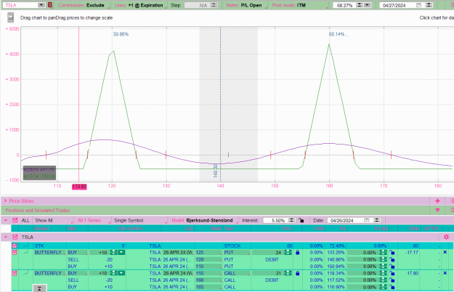Toggle the lock icon next to Interest rate
This screenshot has width=454, height=292.
[301, 220]
